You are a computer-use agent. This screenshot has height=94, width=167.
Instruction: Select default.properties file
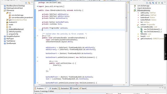point(15,32)
